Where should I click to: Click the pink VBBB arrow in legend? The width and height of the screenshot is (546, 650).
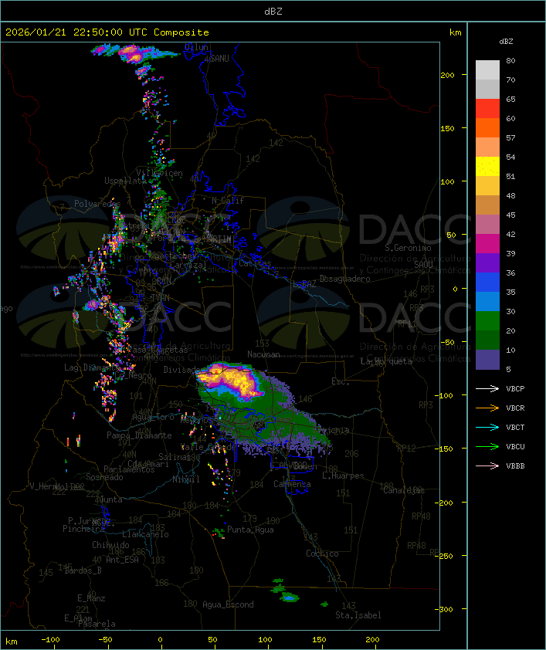point(487,466)
